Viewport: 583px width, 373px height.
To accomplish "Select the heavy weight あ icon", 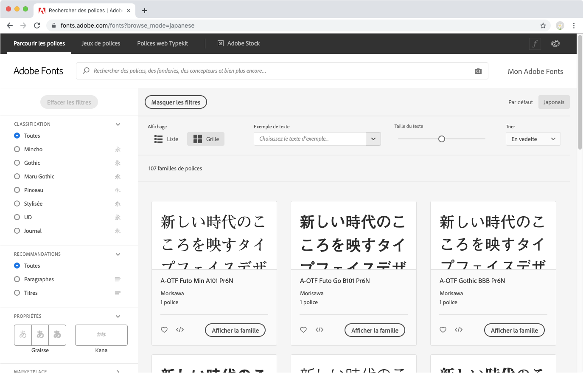I will tap(57, 335).
